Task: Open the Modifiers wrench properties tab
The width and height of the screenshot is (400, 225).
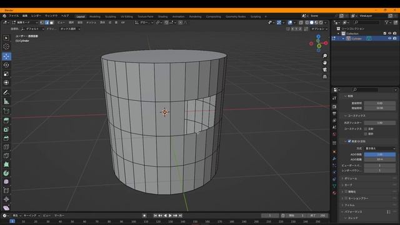Action: tap(334, 158)
